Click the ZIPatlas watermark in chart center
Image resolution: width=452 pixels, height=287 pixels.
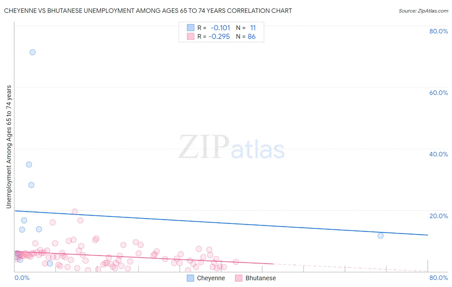click(231, 147)
